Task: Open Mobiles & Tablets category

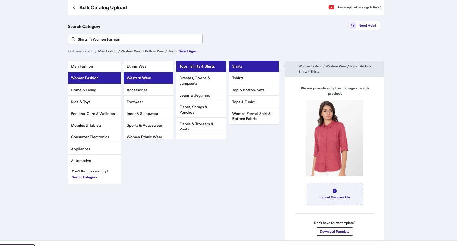Action: (x=94, y=125)
